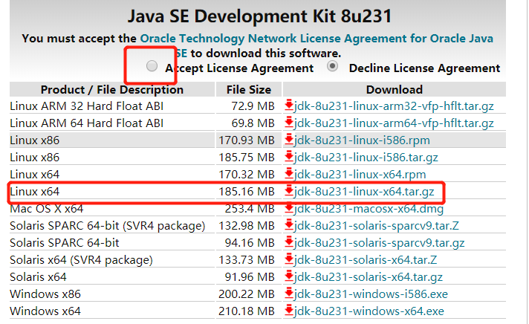Viewport: 529px width, 324px height.
Task: Click the Product / File Description header
Action: [x=111, y=89]
